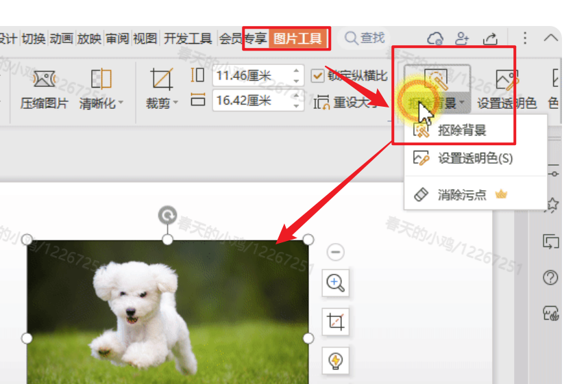Viewport: 575px width, 384px height.
Task: Open the 开发工具 tab
Action: pyautogui.click(x=188, y=38)
